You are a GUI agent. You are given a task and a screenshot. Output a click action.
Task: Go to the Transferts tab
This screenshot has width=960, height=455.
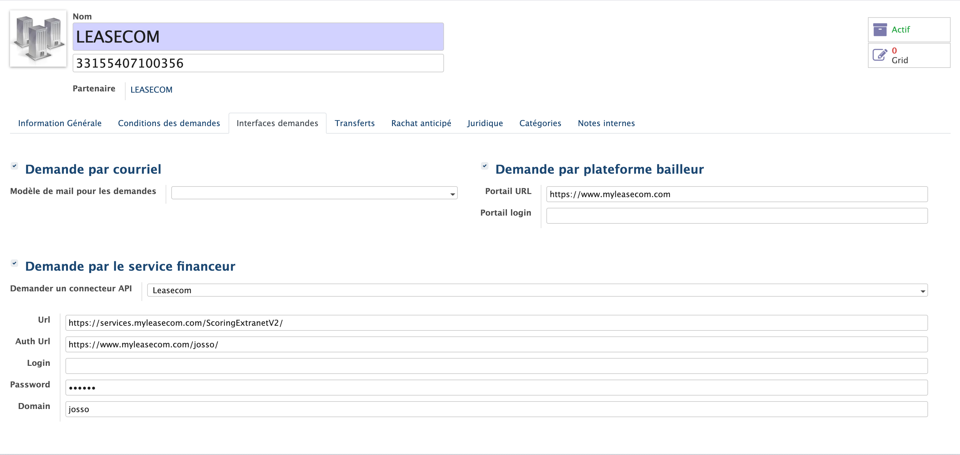(354, 123)
